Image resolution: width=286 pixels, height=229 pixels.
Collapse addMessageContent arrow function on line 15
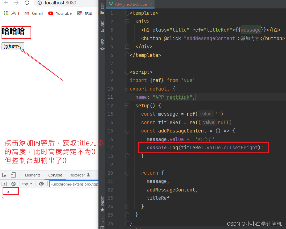pyautogui.click(x=127, y=131)
